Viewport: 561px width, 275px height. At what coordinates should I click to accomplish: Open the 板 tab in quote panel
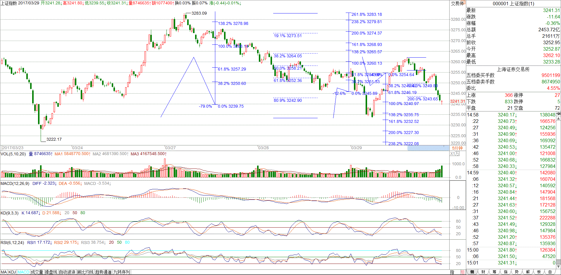[x=539, y=272]
